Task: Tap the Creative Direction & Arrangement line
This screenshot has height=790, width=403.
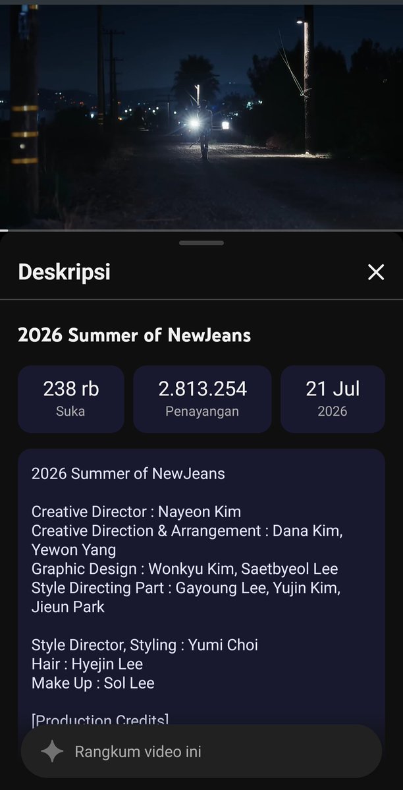Action: click(x=187, y=540)
